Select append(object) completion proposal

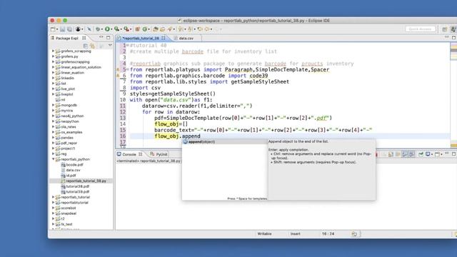pos(225,141)
